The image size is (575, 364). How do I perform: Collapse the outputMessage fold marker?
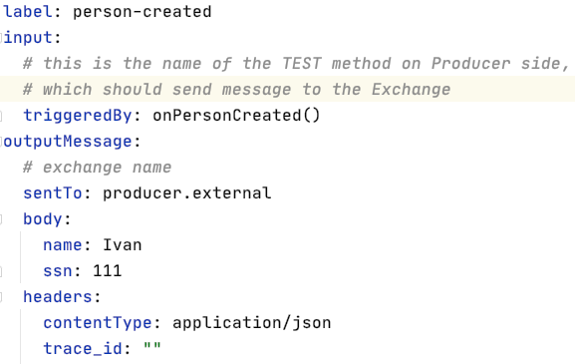pyautogui.click(x=1, y=142)
